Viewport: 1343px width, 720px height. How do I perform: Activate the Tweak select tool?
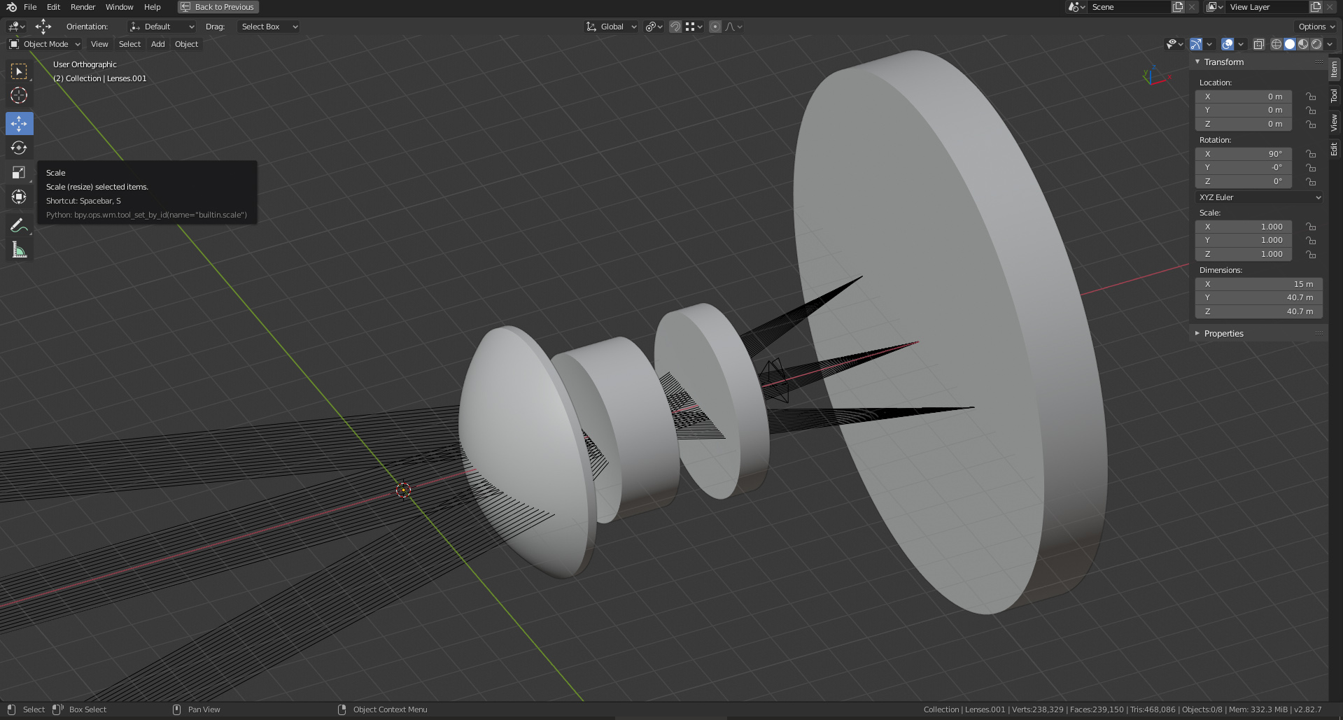tap(20, 71)
